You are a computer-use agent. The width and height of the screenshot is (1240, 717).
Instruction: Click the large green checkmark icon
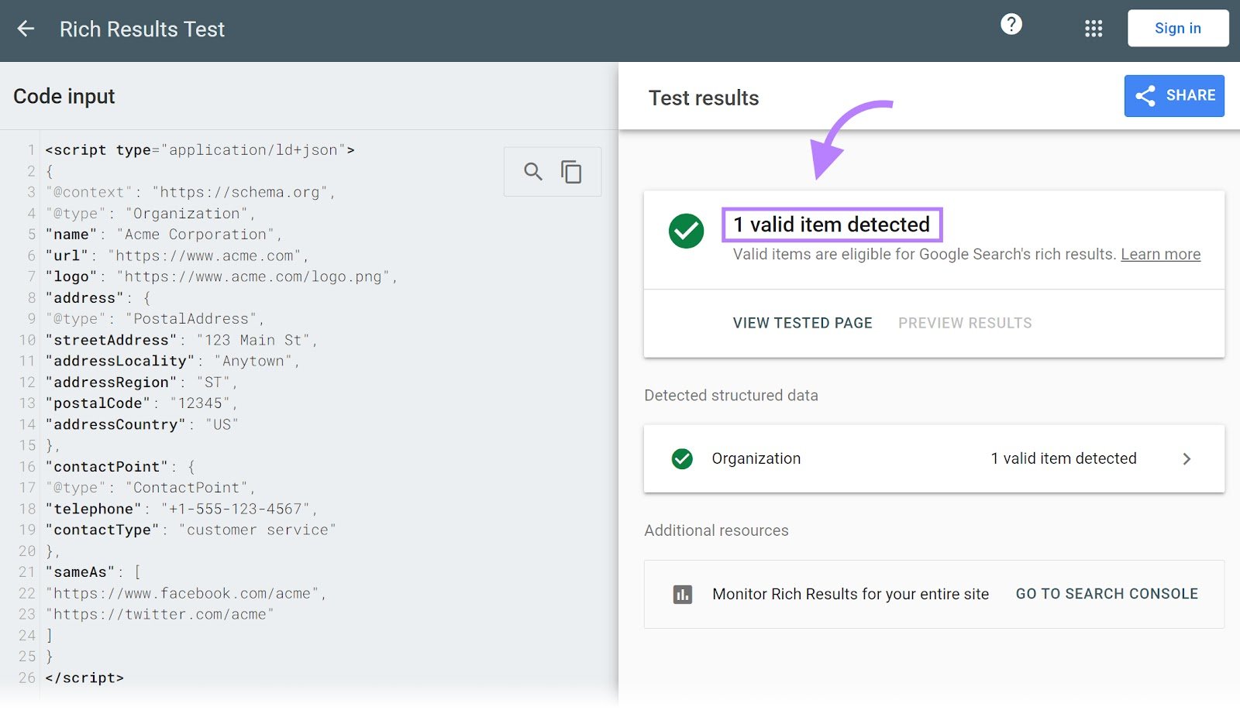coord(685,231)
